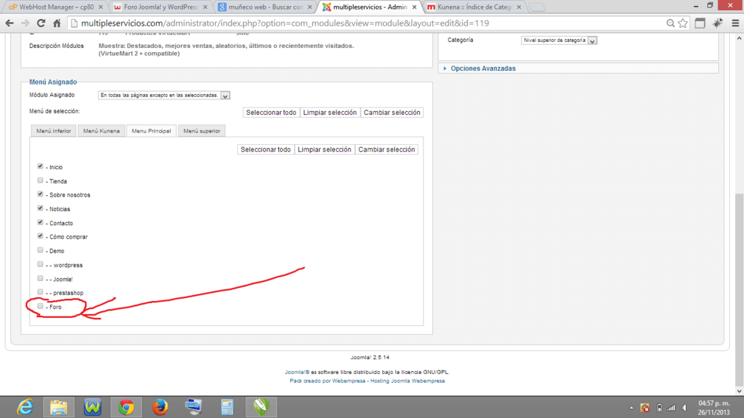This screenshot has width=744, height=418.
Task: Open the Joomla!® footer link
Action: point(297,373)
